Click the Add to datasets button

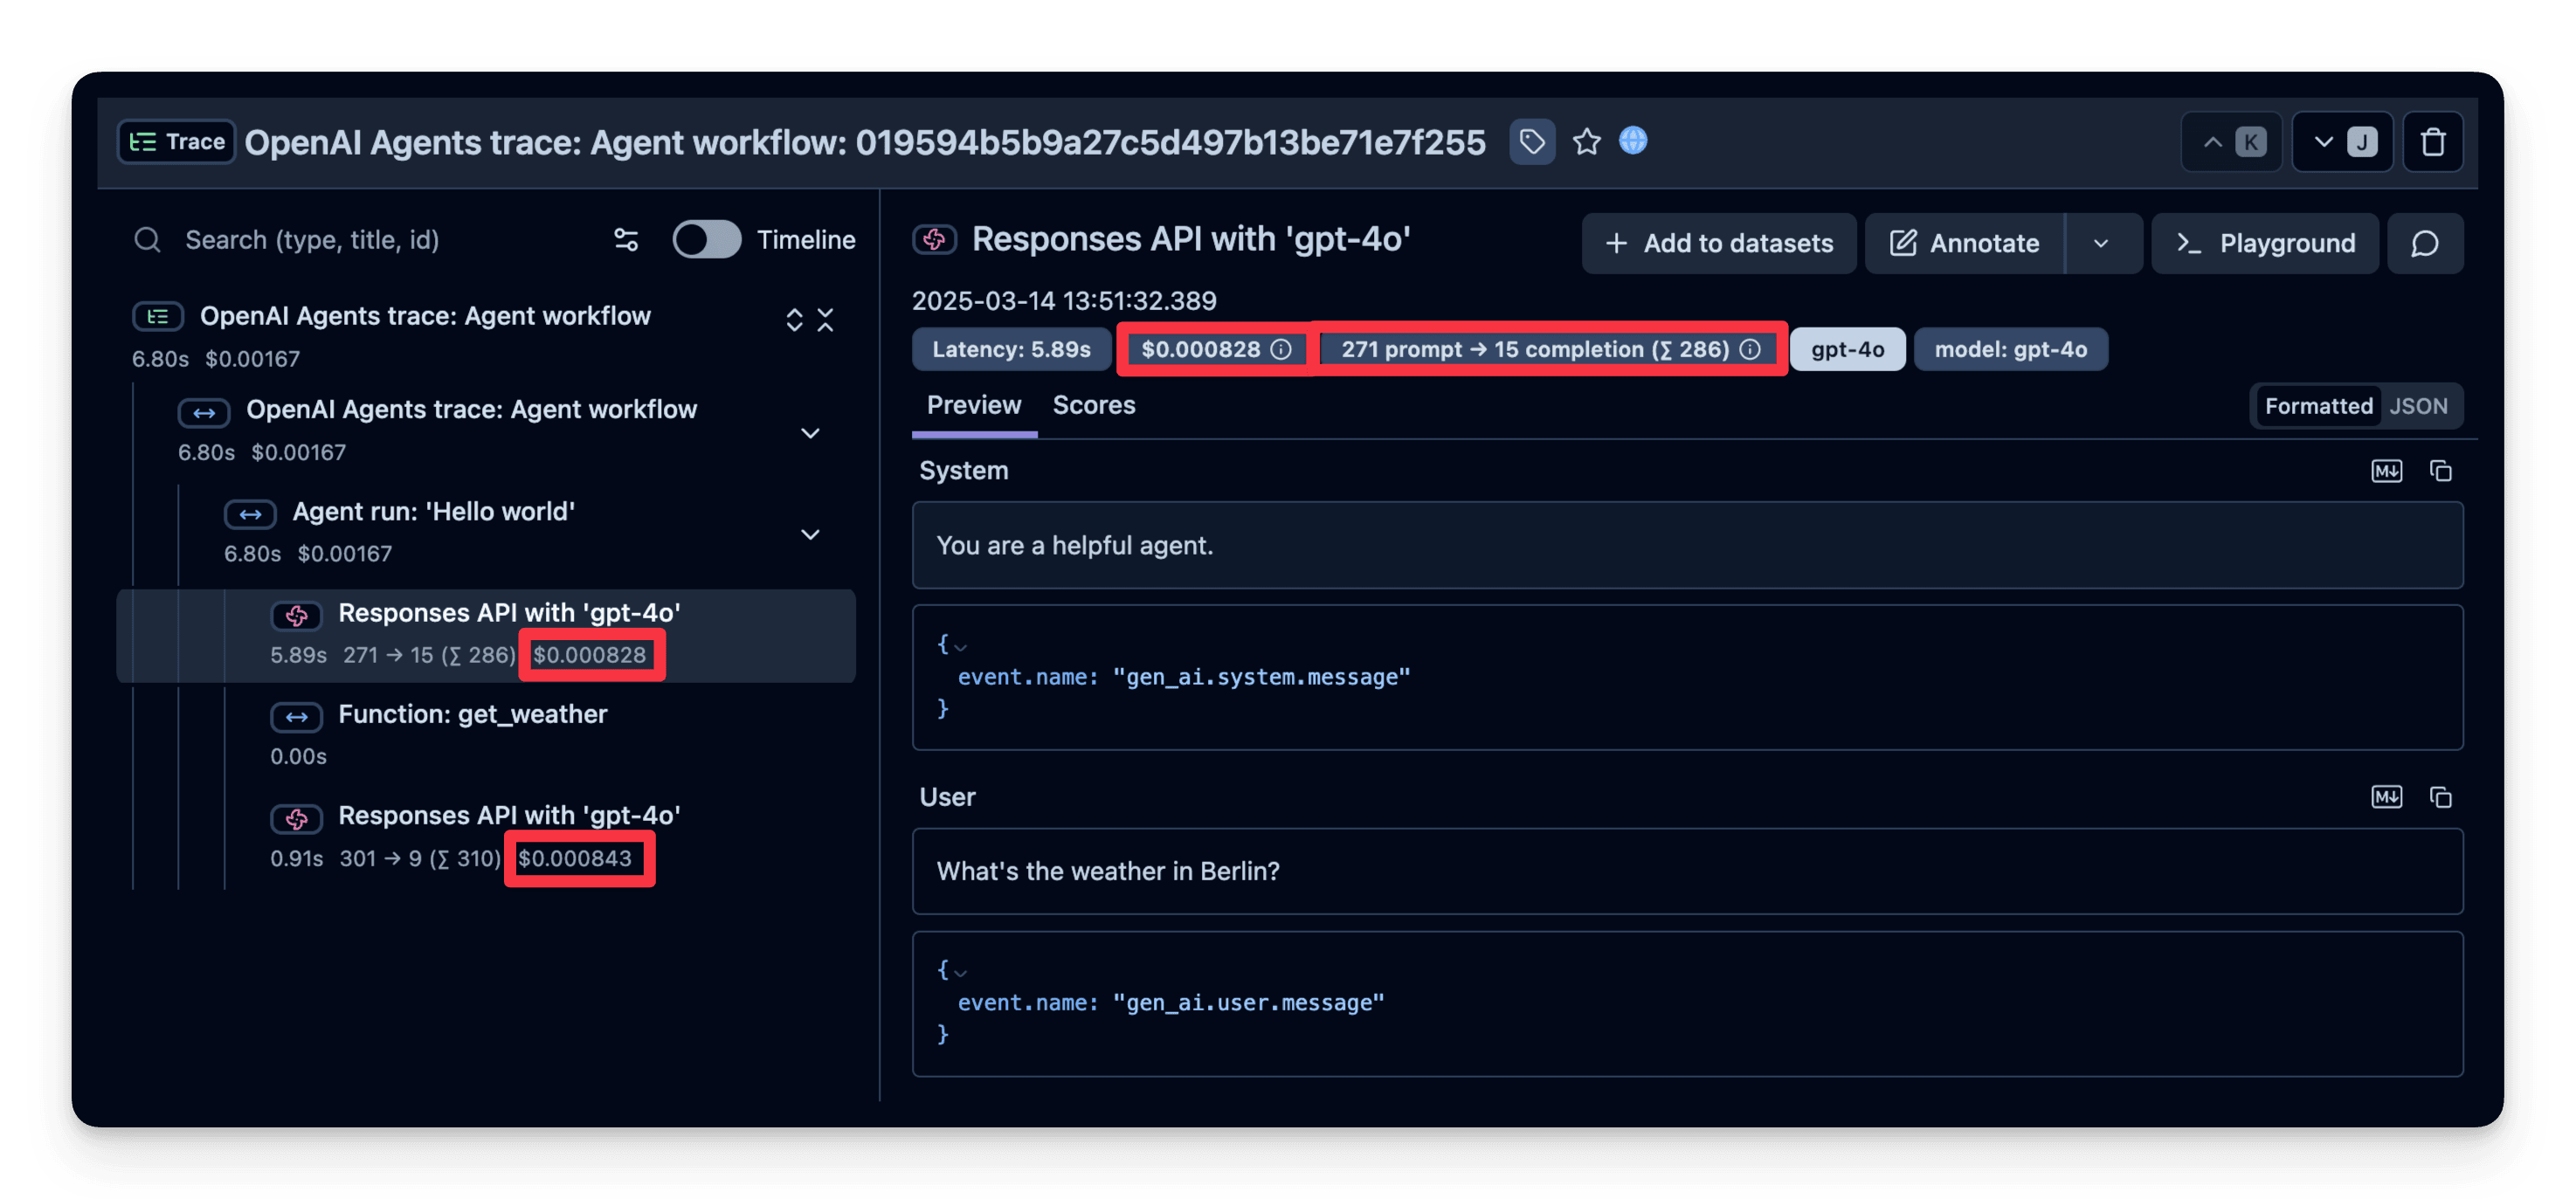pos(1718,243)
